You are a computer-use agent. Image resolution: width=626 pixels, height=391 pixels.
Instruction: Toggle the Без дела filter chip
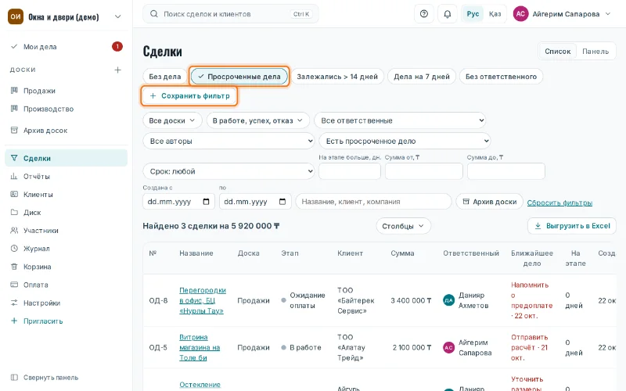pos(165,77)
